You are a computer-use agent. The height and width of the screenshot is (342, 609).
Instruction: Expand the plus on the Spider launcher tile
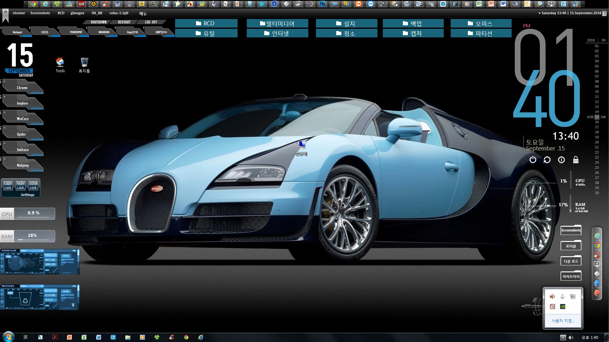pos(4,128)
